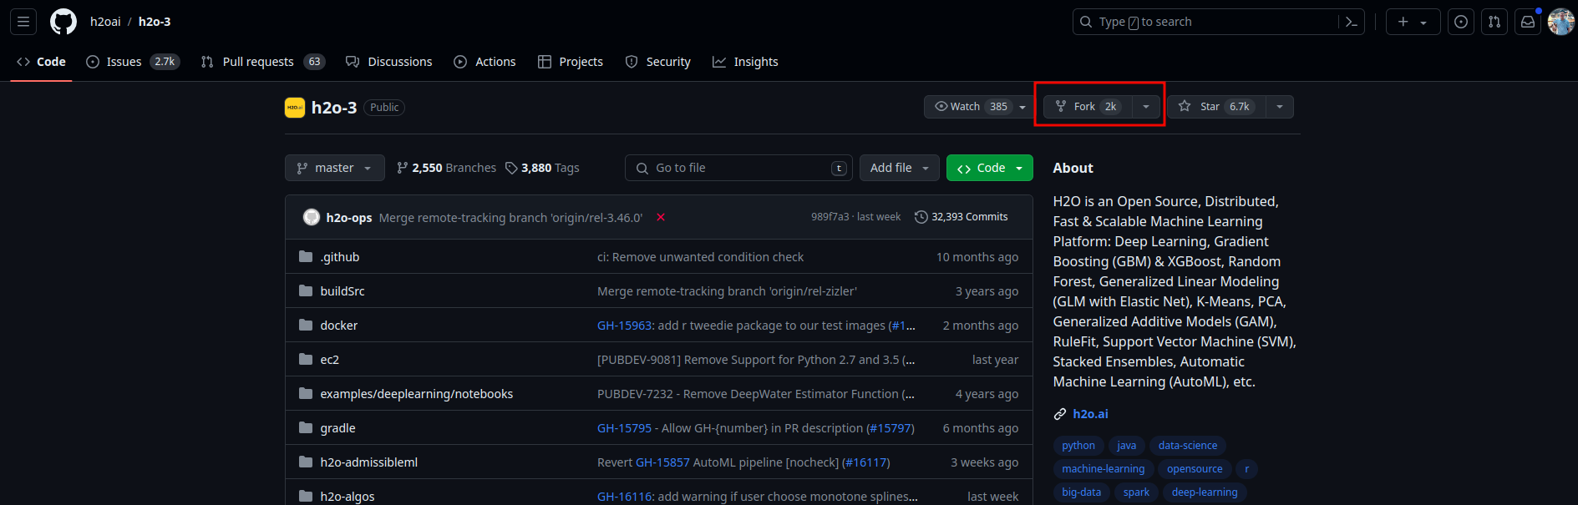Open the Pull requests tab

(x=263, y=62)
